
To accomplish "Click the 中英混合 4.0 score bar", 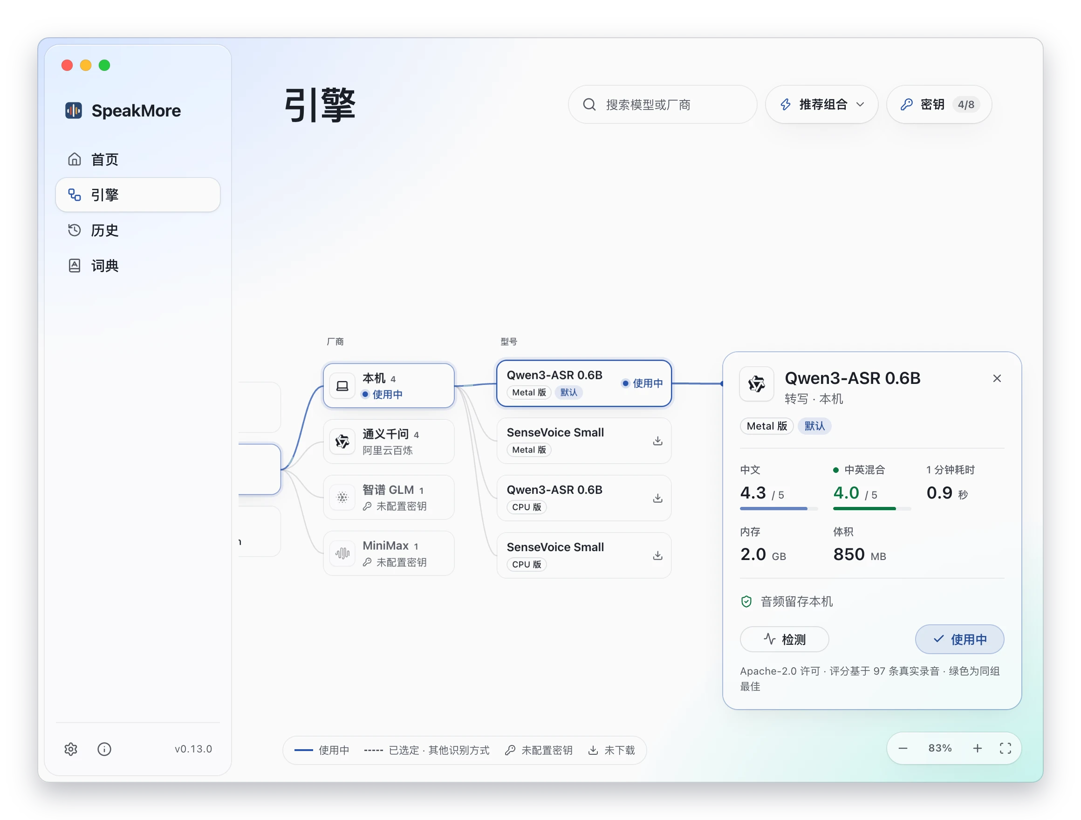I will (x=871, y=508).
